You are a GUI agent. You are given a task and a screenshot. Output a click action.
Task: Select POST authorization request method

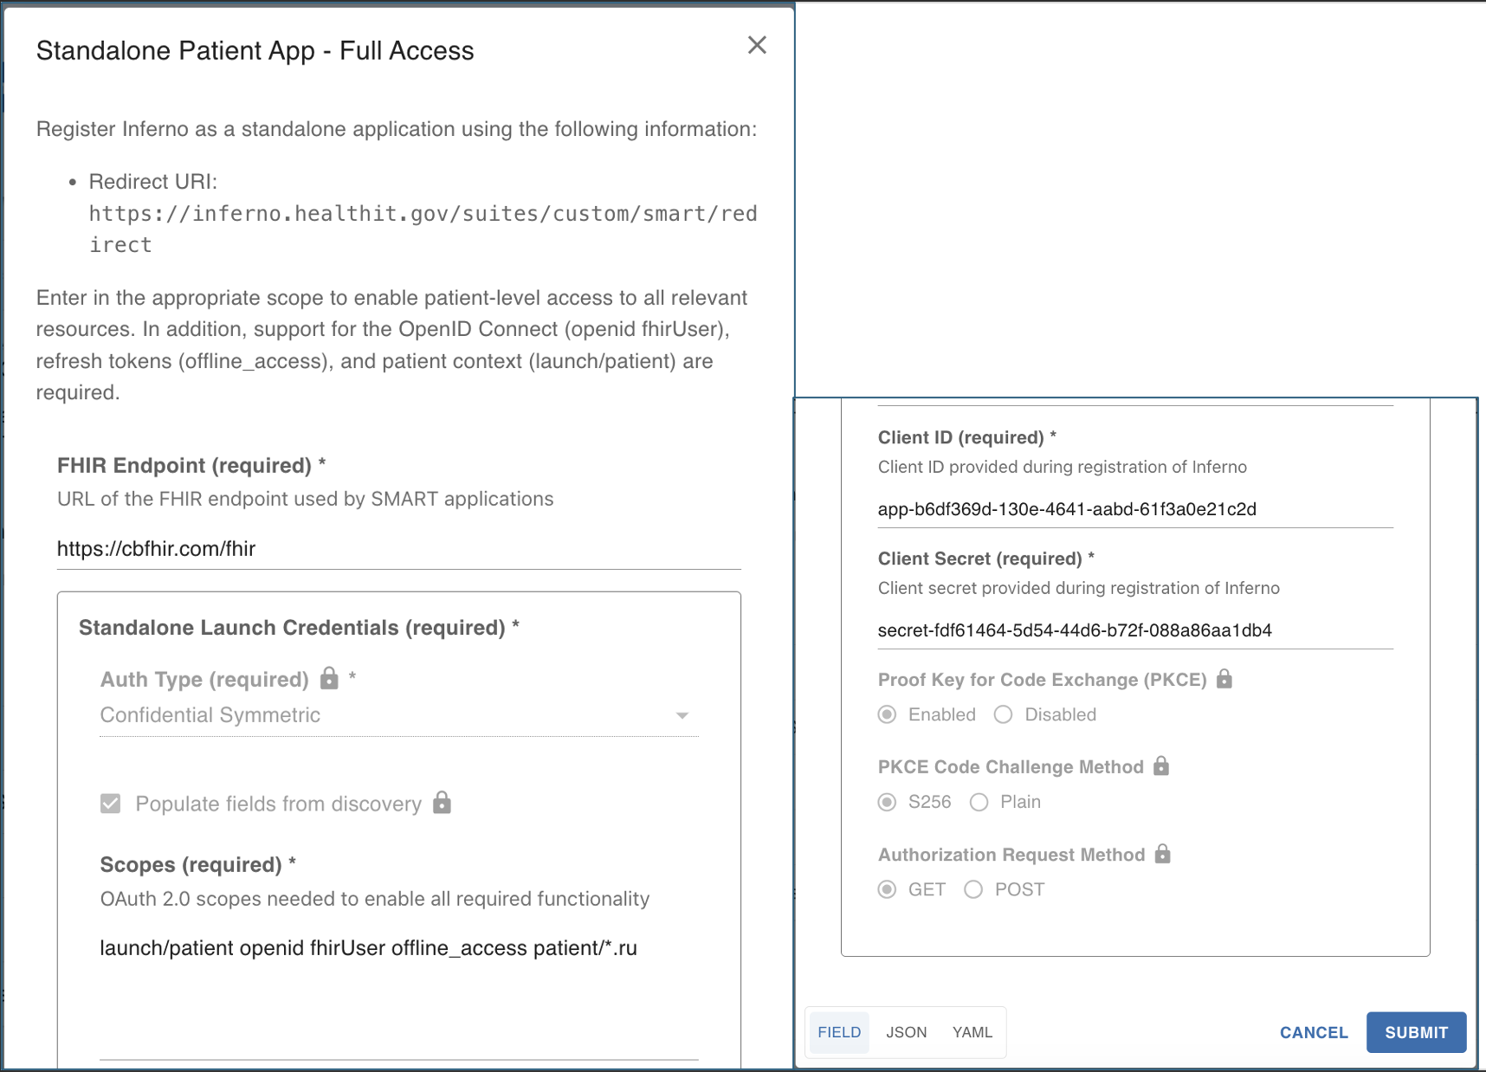[x=973, y=889]
